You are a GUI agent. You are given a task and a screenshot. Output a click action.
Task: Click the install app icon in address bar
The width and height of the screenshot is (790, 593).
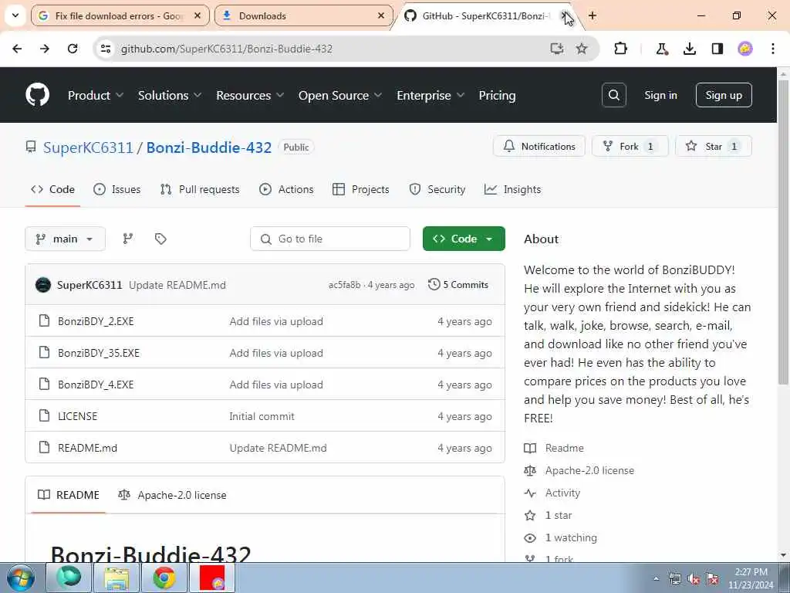(x=556, y=49)
